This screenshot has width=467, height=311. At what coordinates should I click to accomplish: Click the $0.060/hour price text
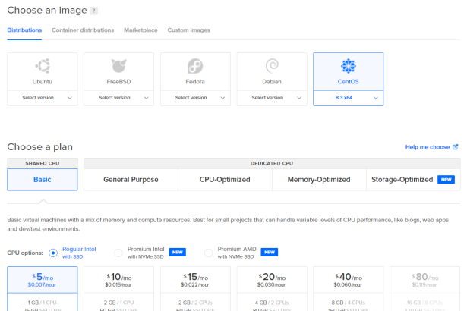[x=348, y=284]
